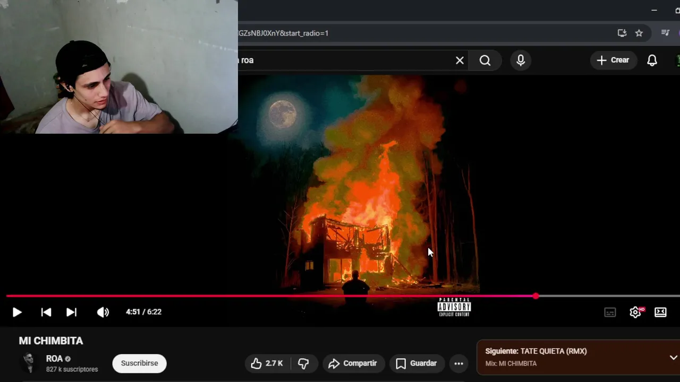Save the video with Guardar

(416, 363)
